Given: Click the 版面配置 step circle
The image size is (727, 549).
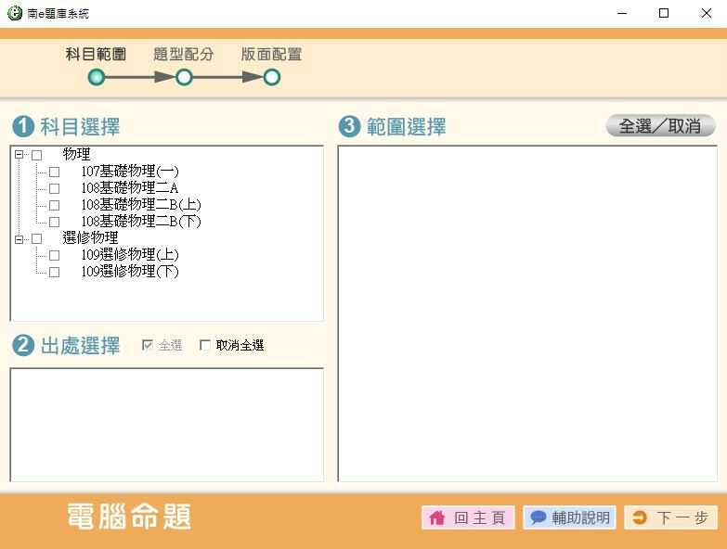Looking at the screenshot, I should point(272,77).
